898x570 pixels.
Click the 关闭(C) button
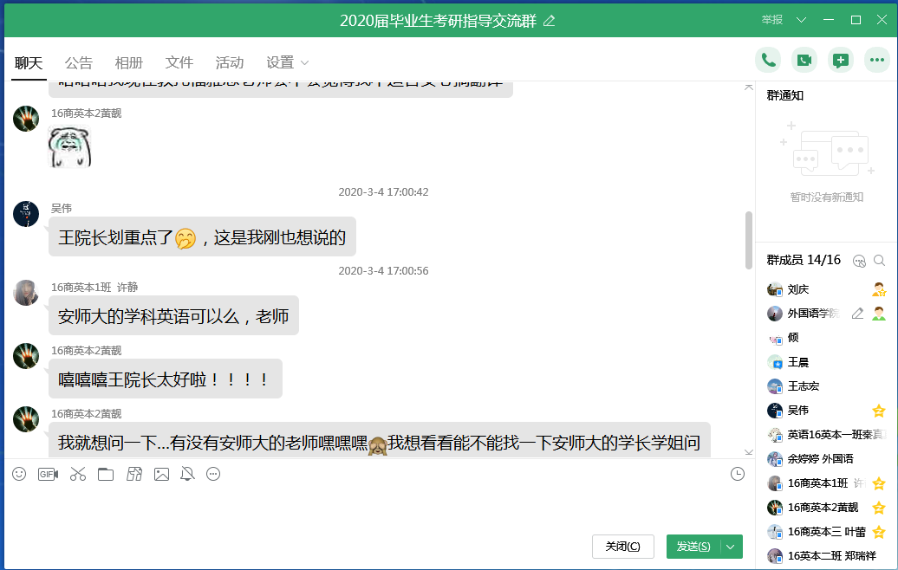pyautogui.click(x=622, y=547)
